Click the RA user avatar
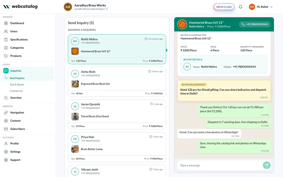 (252, 7)
